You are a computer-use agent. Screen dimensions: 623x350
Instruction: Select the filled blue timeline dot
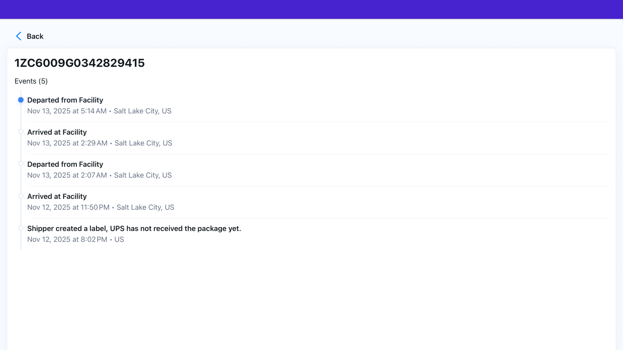click(x=21, y=100)
